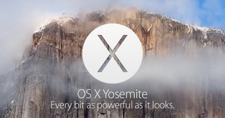Select the word 'Yosemite' in the title
The height and width of the screenshot is (118, 225).
(125, 94)
